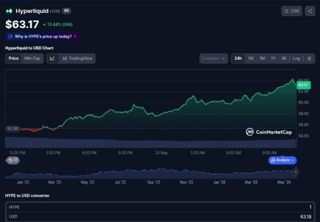The width and height of the screenshot is (320, 222).
Task: Click the 63.17 current price label
Action: [x=303, y=85]
